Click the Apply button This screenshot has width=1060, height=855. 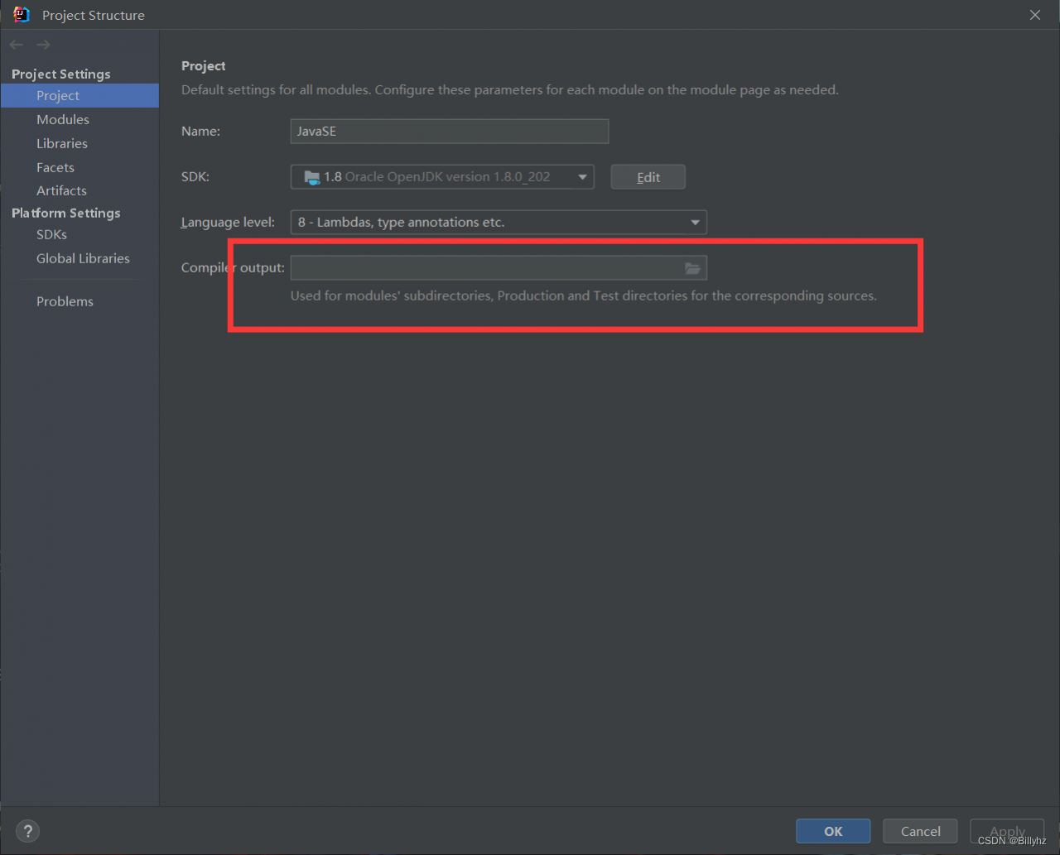coord(1007,831)
